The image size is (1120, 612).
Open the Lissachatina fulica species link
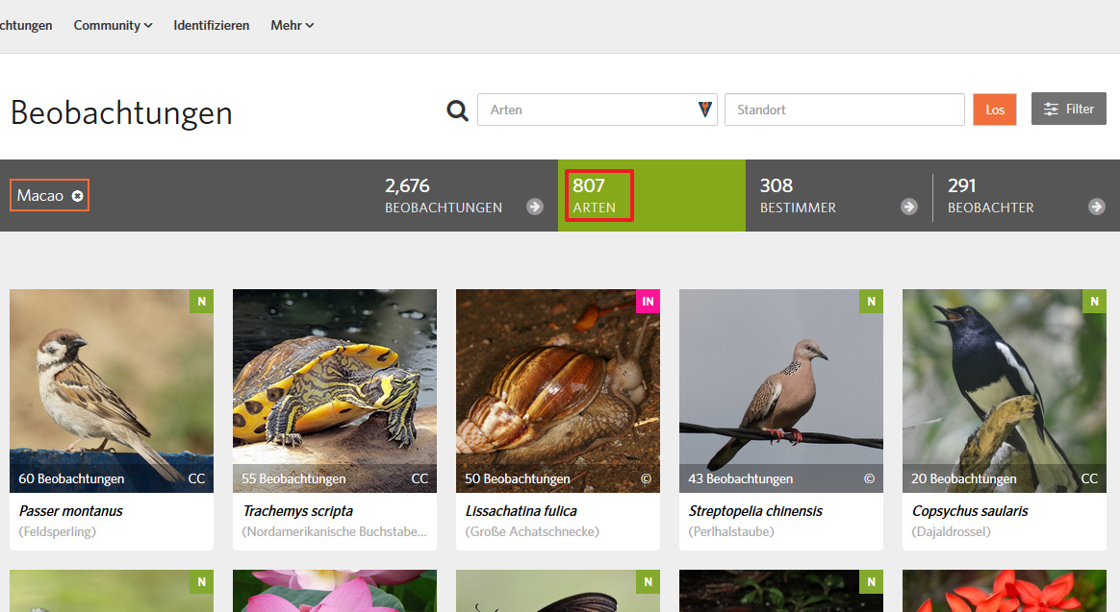(x=522, y=511)
